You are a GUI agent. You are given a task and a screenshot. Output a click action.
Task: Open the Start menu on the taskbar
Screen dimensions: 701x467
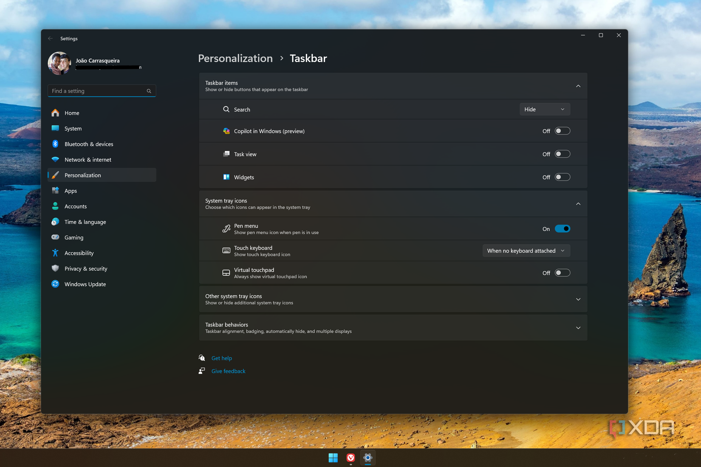click(x=333, y=458)
